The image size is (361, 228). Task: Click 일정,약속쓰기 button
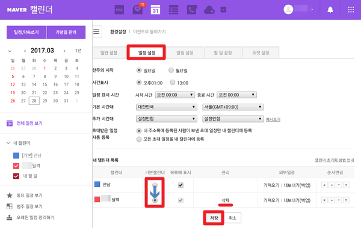(x=26, y=32)
